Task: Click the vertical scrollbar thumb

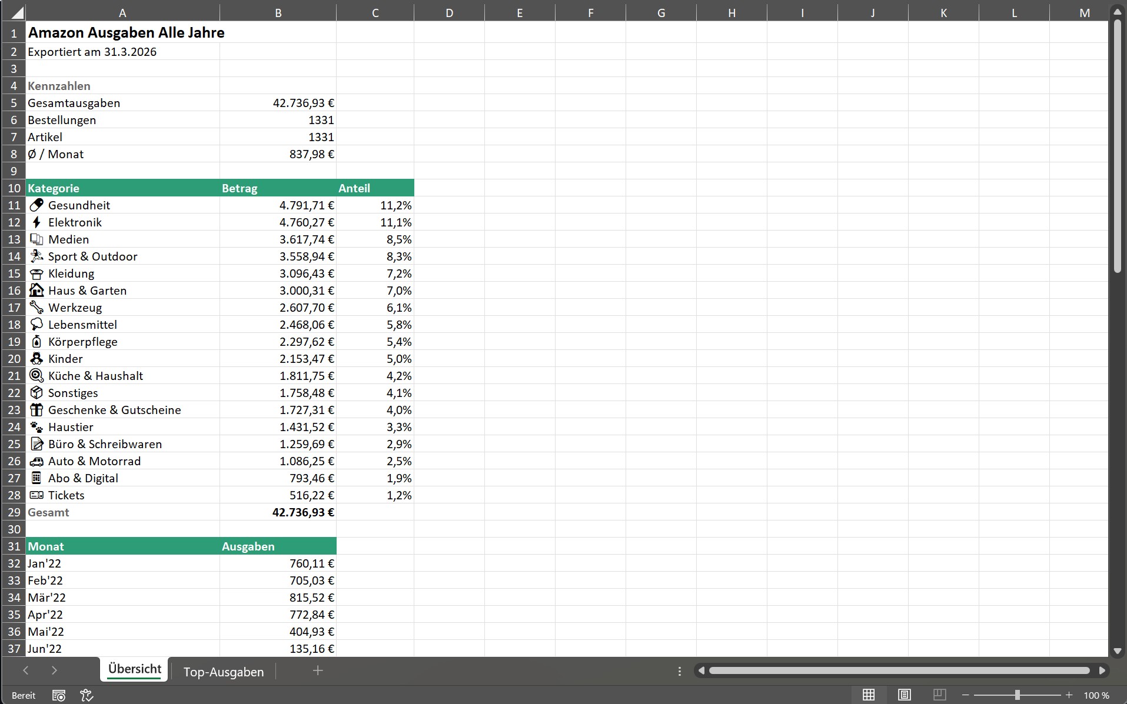Action: pyautogui.click(x=1118, y=146)
